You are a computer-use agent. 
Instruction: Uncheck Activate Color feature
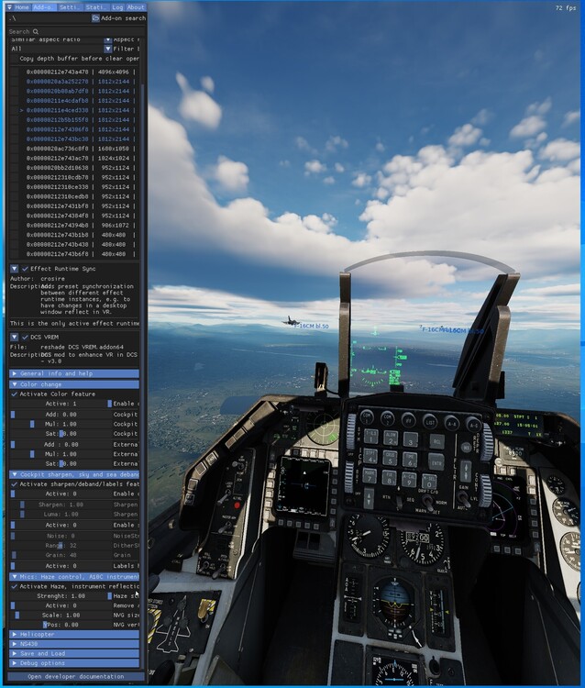click(x=15, y=394)
